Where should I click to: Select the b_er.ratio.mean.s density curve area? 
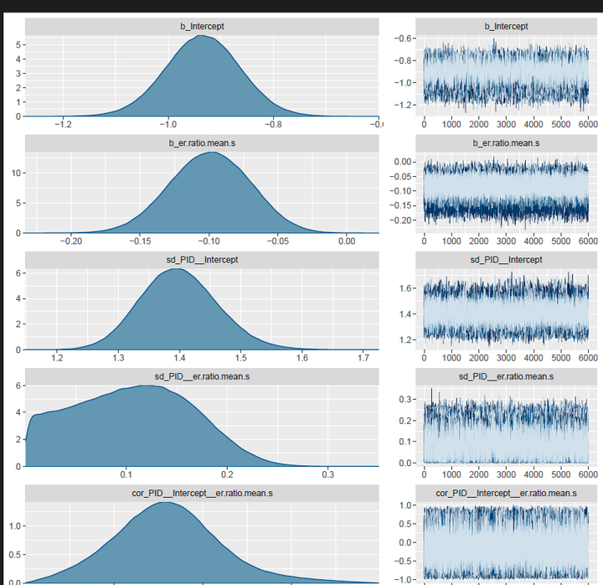[x=209, y=201]
